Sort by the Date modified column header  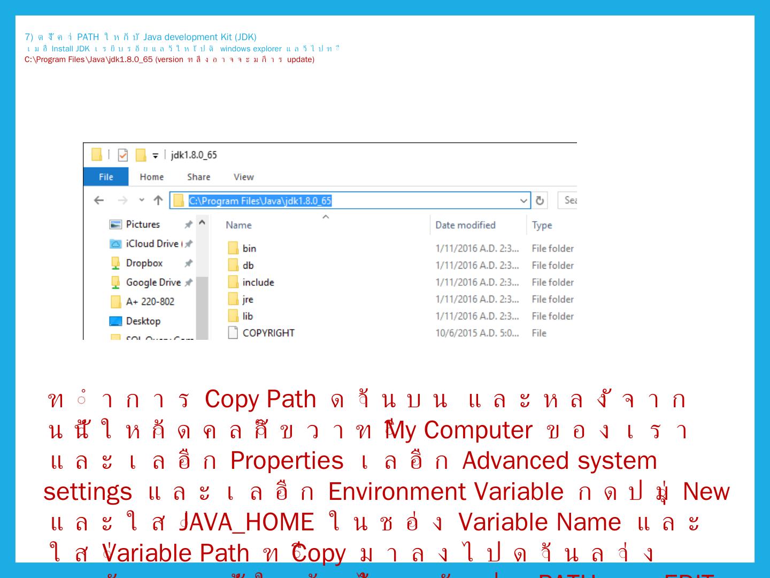click(465, 225)
